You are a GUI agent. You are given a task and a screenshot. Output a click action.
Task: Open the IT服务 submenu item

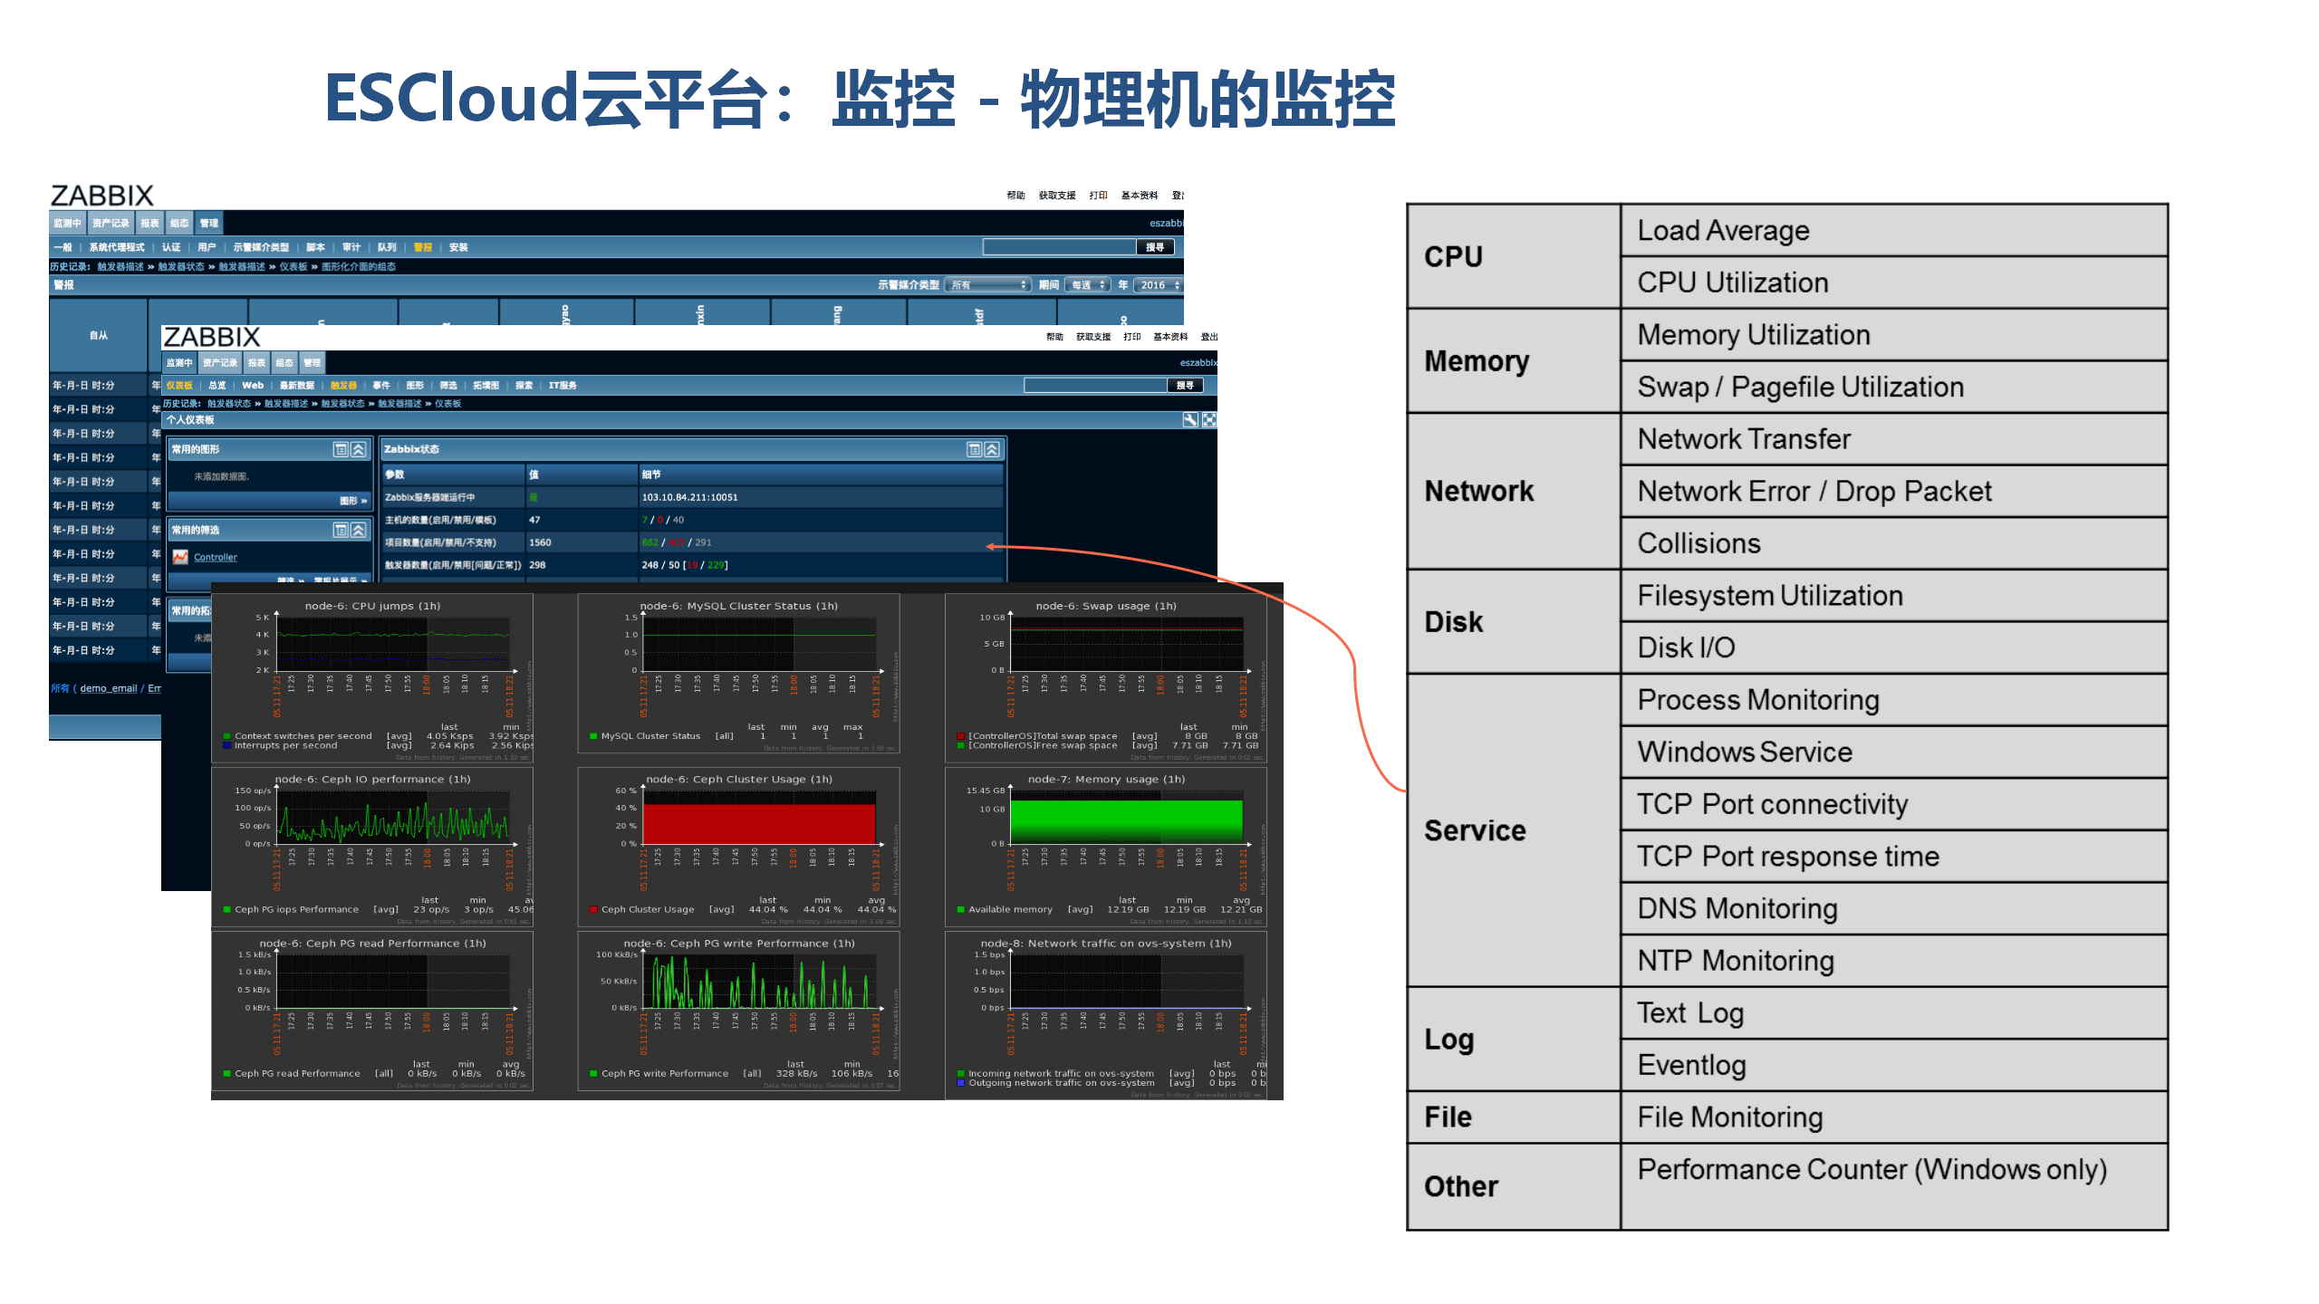click(x=563, y=386)
